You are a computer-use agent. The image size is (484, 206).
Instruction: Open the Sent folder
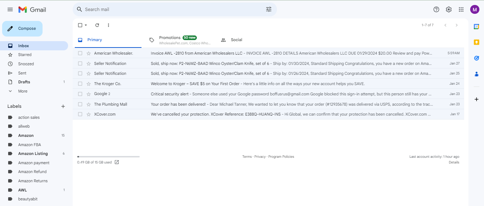tap(34, 73)
